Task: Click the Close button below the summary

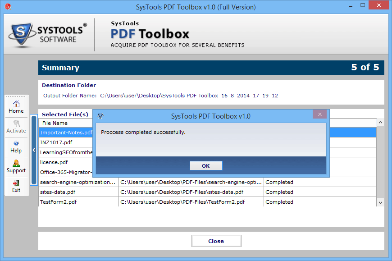Action: click(x=216, y=241)
